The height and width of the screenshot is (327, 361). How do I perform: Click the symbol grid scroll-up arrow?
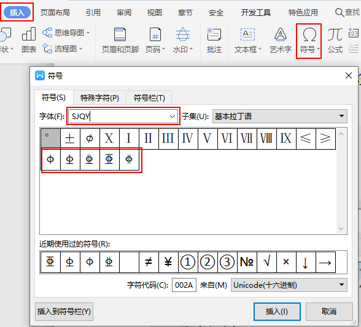(341, 134)
